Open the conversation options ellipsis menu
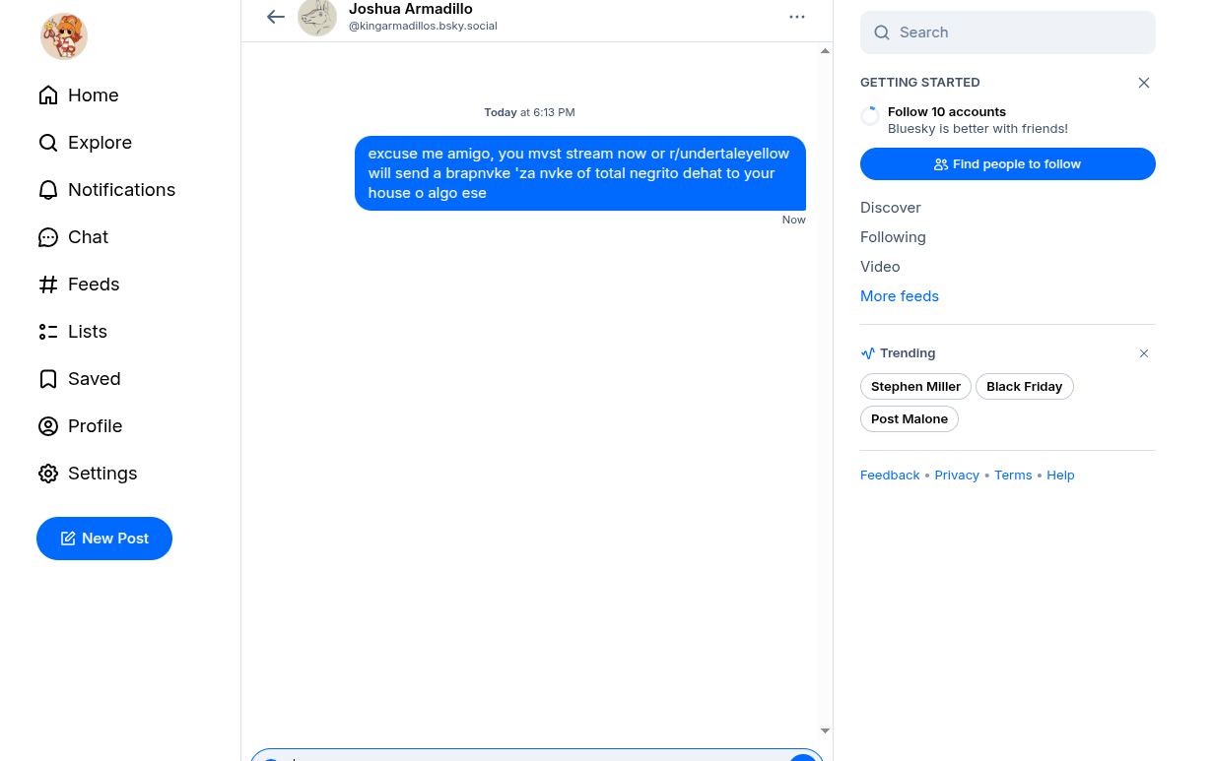 [x=797, y=17]
